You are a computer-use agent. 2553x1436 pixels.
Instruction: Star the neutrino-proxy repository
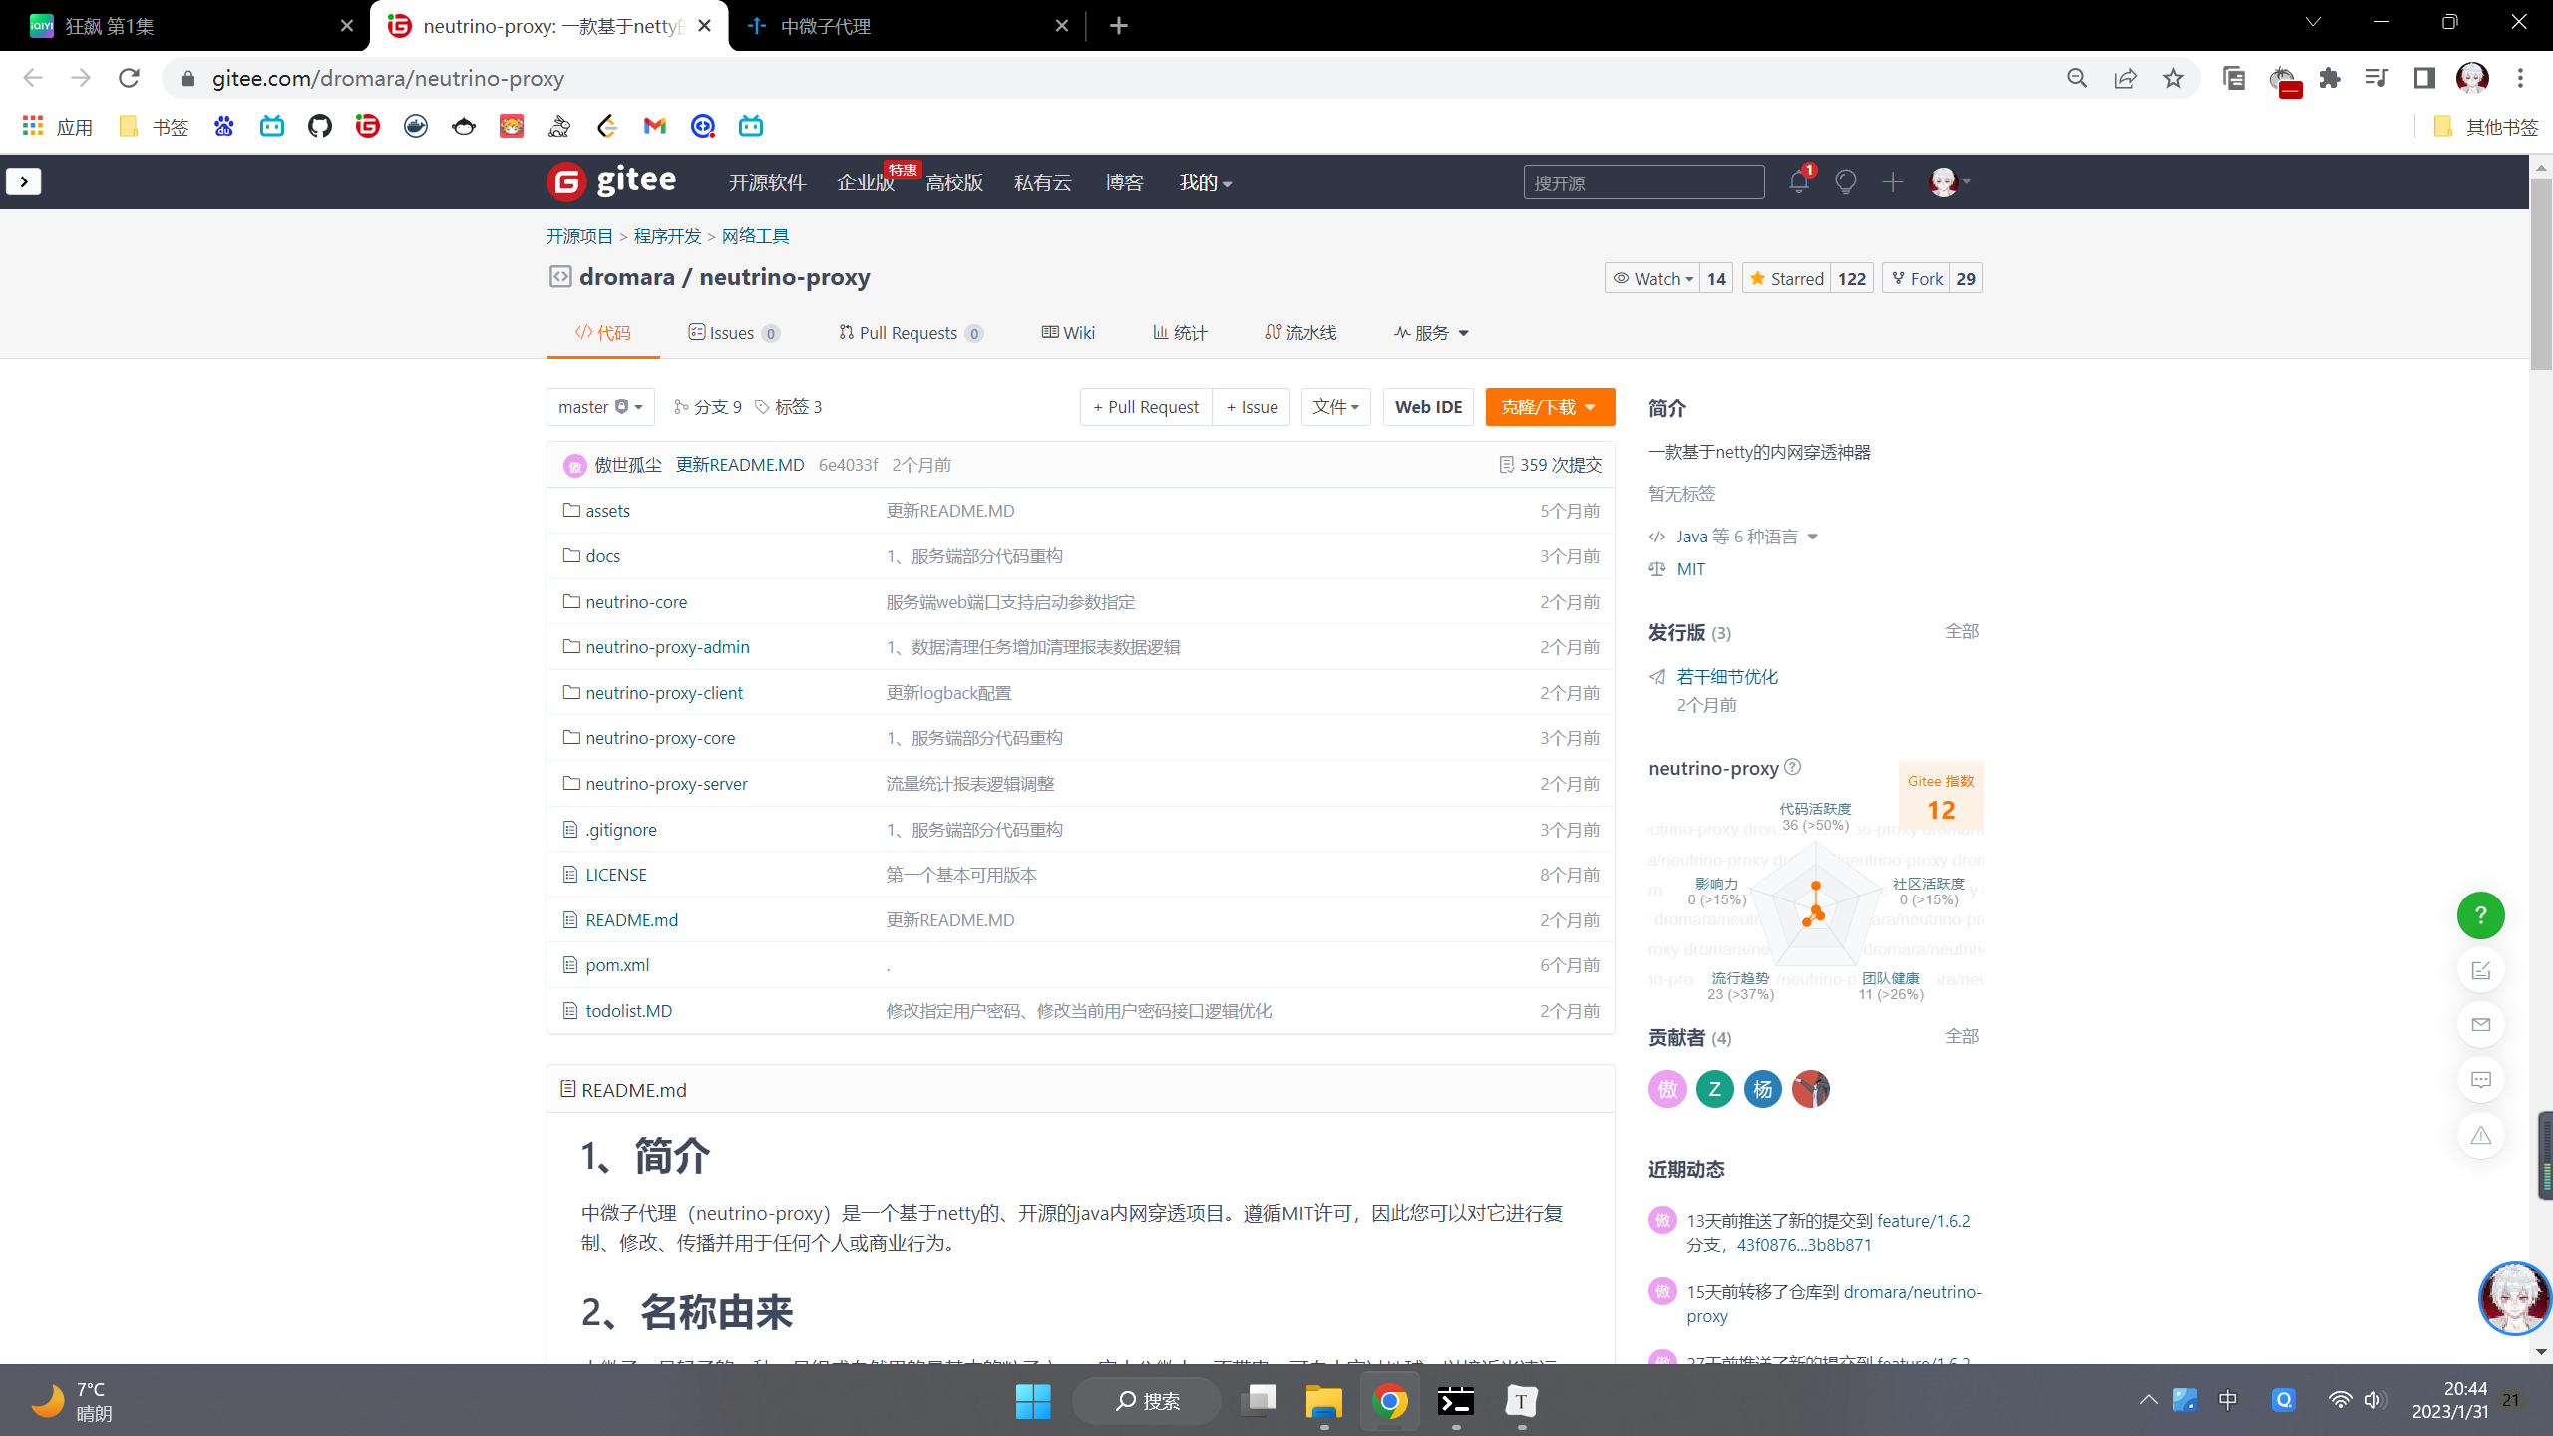tap(1787, 278)
